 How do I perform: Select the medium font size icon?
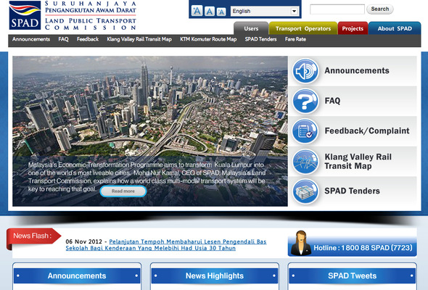(210, 12)
